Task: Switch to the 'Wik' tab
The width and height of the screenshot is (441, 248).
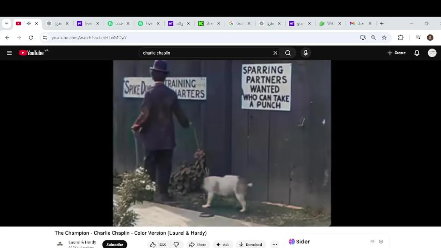Action: [x=331, y=23]
